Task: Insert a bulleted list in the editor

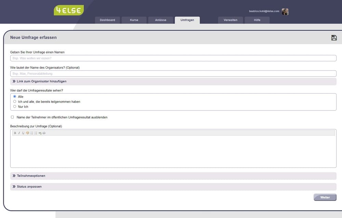Action: [x=36, y=133]
